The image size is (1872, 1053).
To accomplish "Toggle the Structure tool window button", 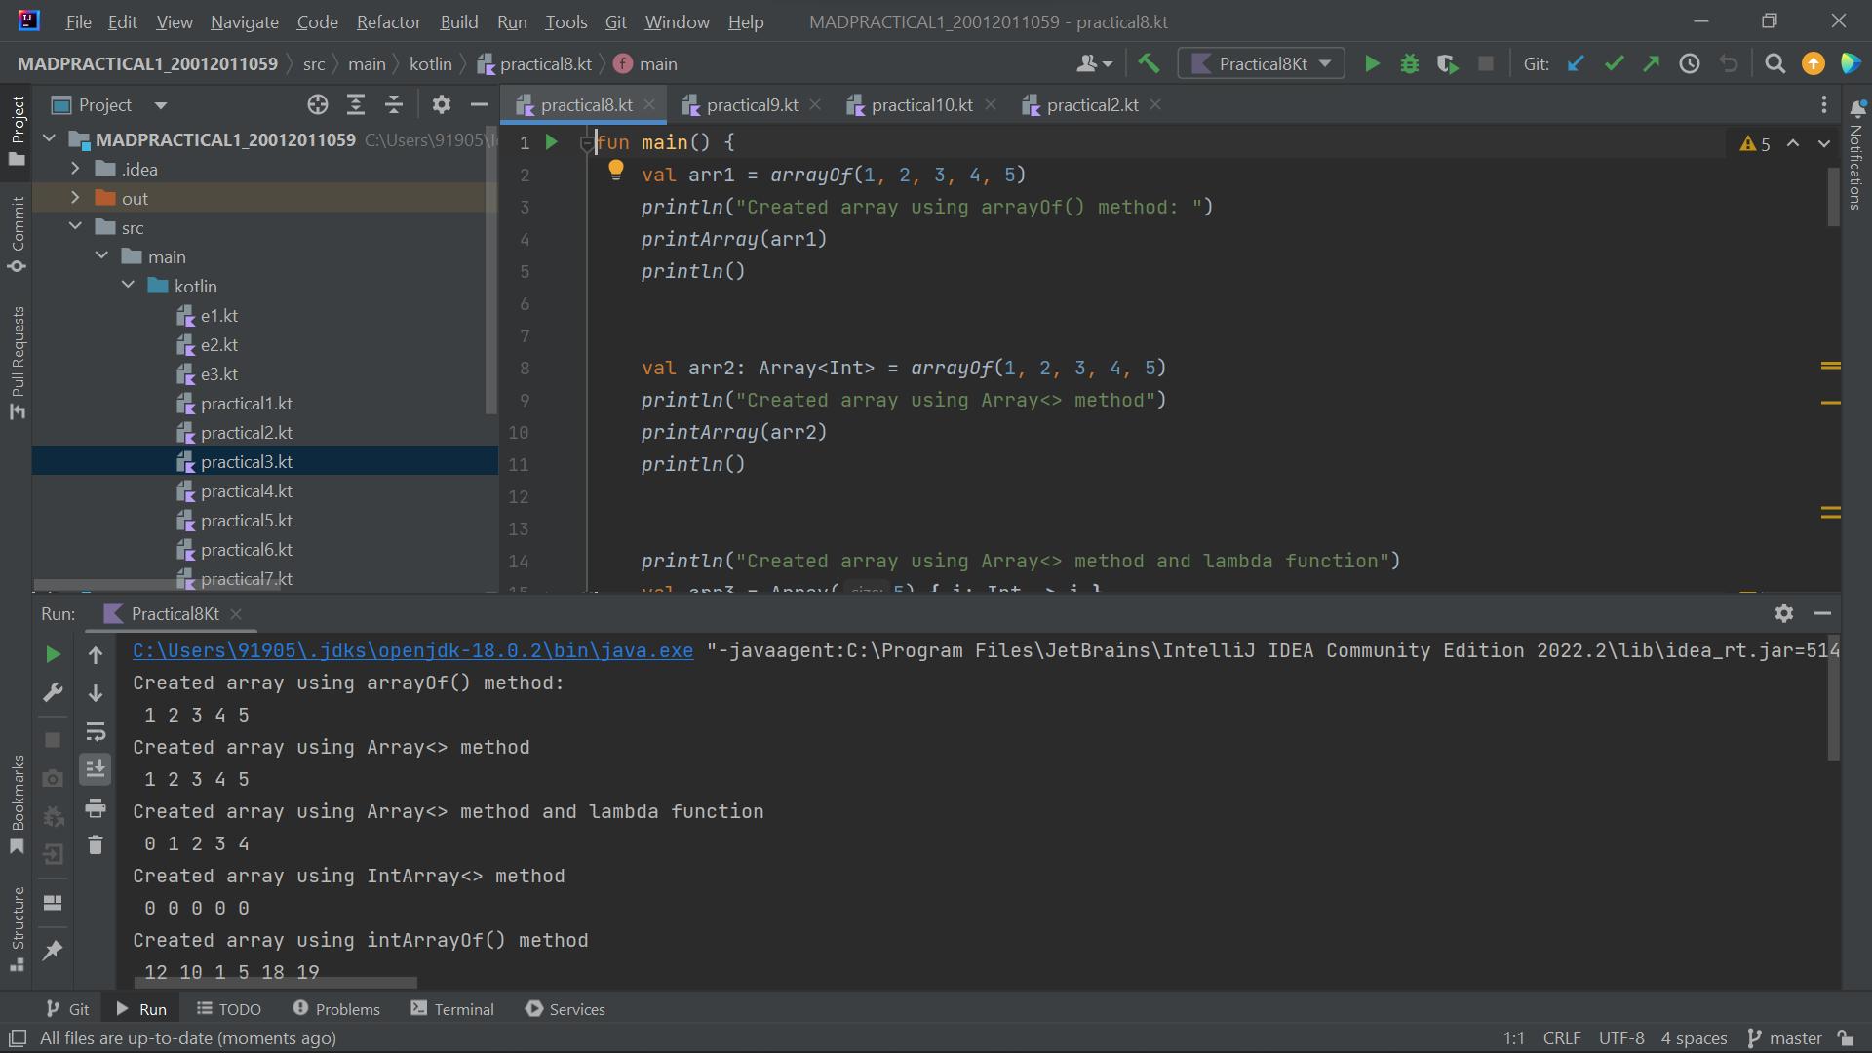I will point(17,928).
